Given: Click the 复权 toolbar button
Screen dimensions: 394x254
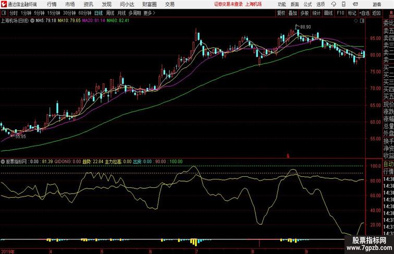Looking at the screenshot, I should pyautogui.click(x=281, y=13).
